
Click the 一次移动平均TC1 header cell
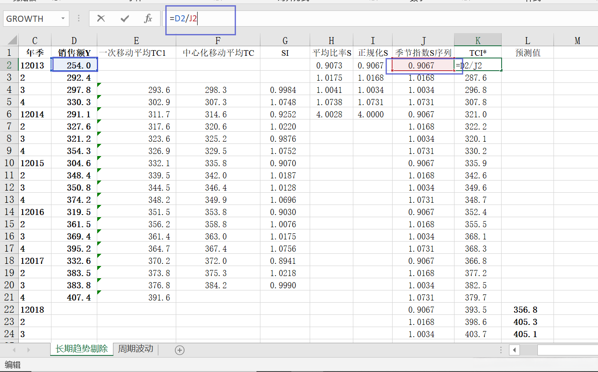click(137, 53)
